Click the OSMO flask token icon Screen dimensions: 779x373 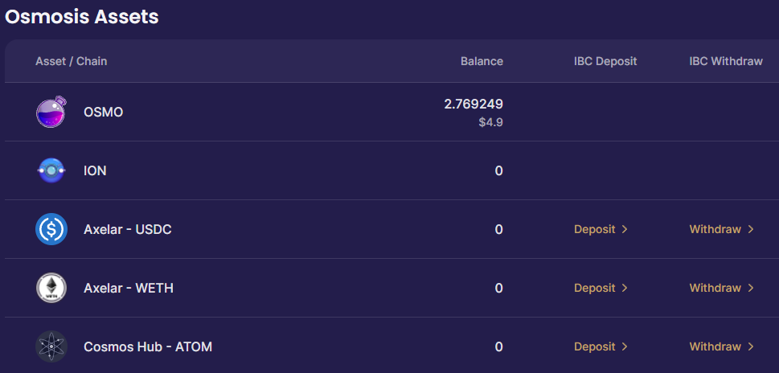[x=51, y=112]
